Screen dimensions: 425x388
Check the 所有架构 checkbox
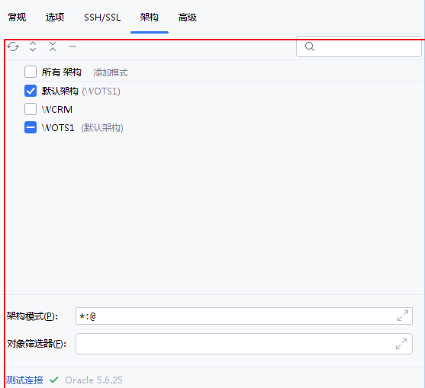click(x=31, y=72)
